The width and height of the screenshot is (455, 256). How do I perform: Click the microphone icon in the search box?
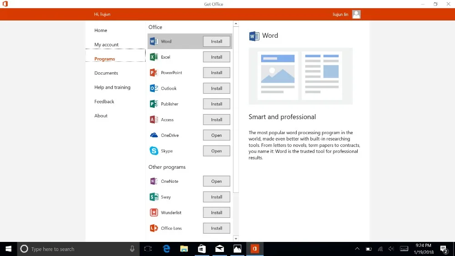pyautogui.click(x=132, y=249)
